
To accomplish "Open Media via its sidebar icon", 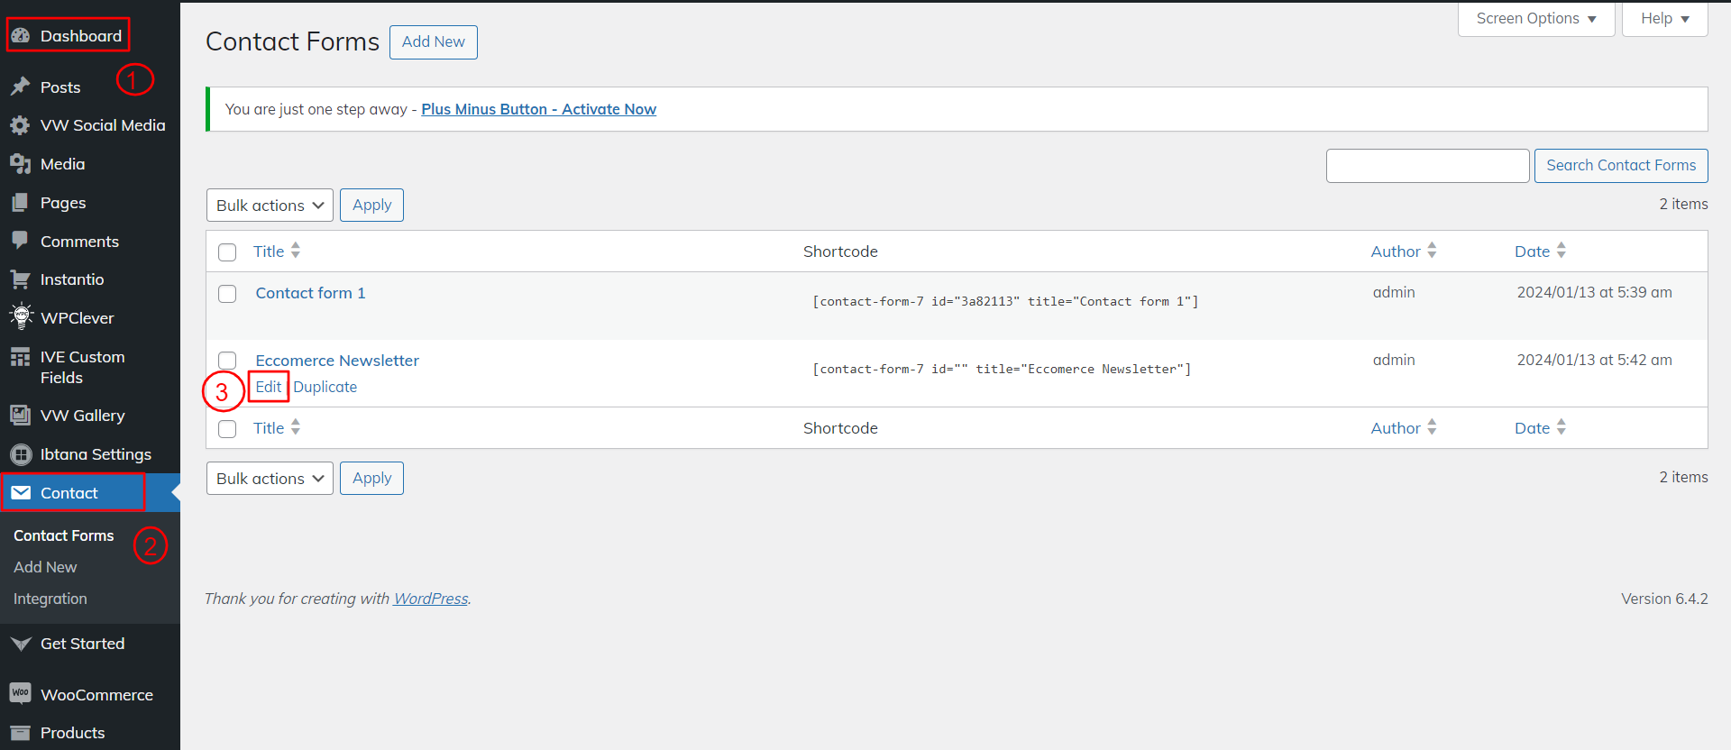I will (21, 164).
